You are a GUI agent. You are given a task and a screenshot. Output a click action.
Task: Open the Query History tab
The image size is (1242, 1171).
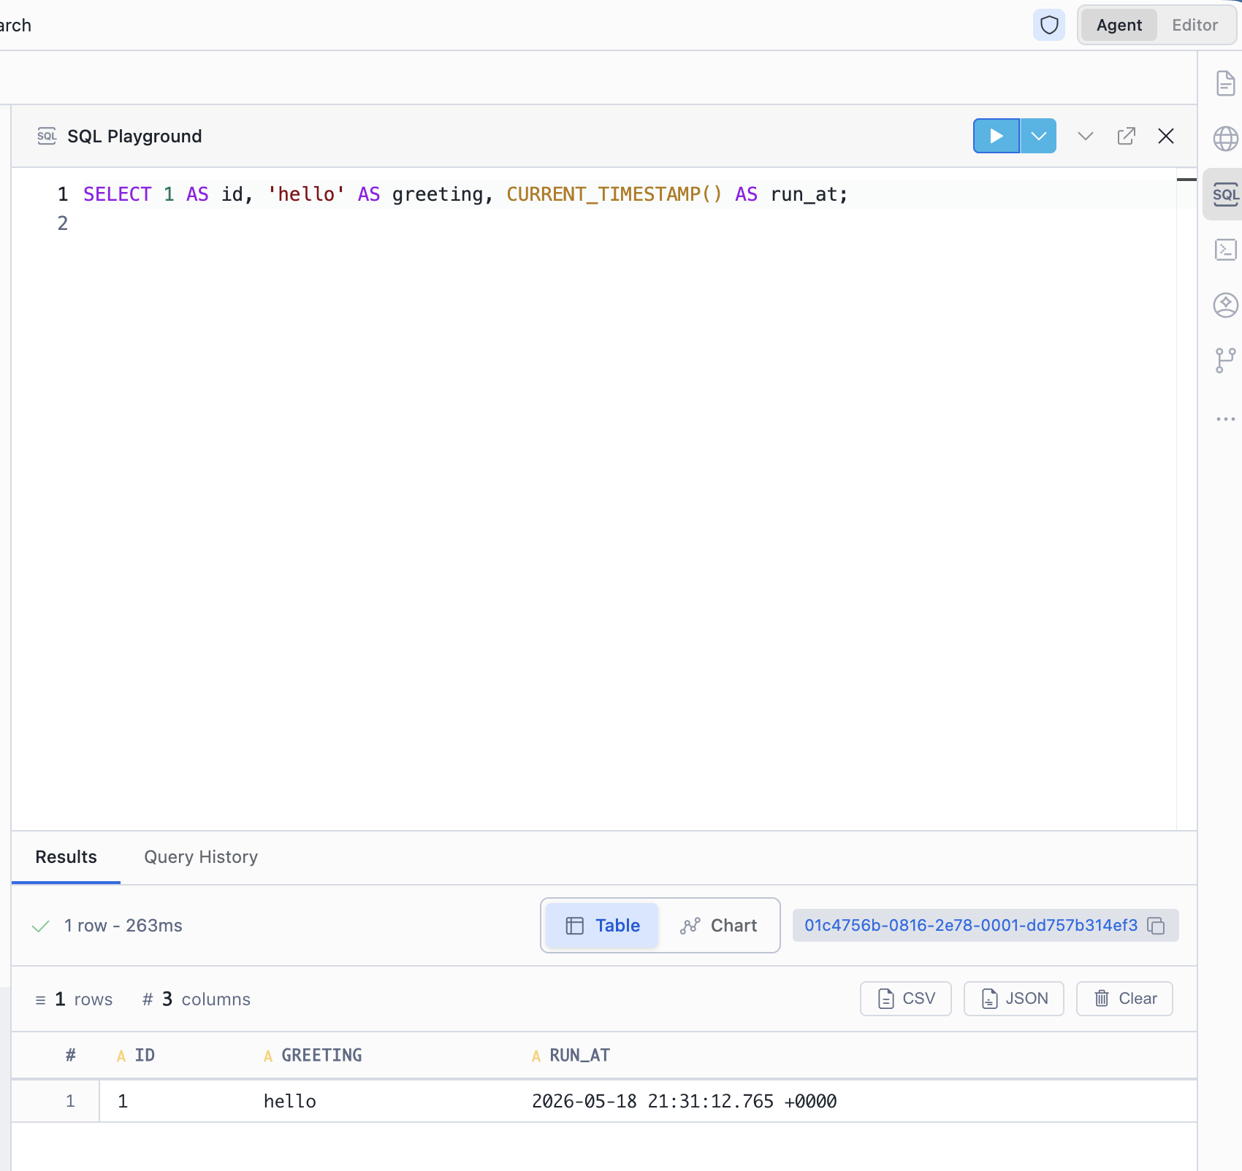pyautogui.click(x=201, y=857)
